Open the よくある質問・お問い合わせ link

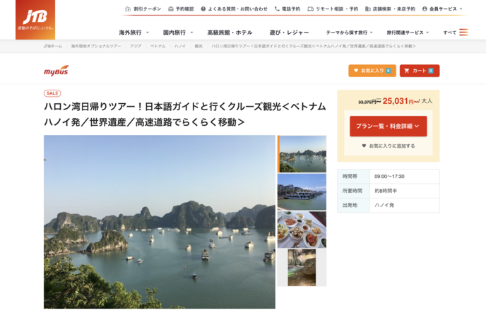pos(234,9)
